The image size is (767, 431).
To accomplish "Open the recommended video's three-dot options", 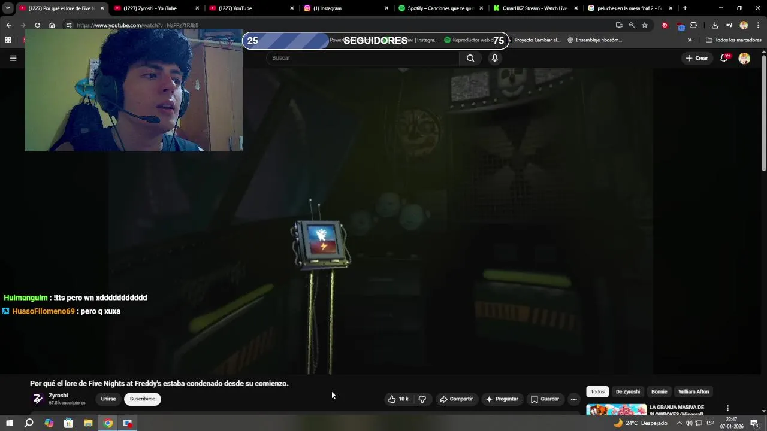I will 727,408.
